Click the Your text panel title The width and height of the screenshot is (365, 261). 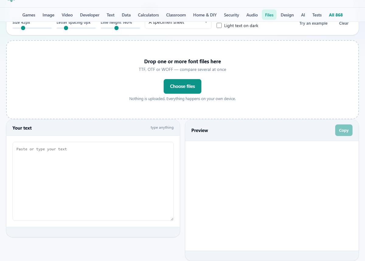tap(22, 128)
